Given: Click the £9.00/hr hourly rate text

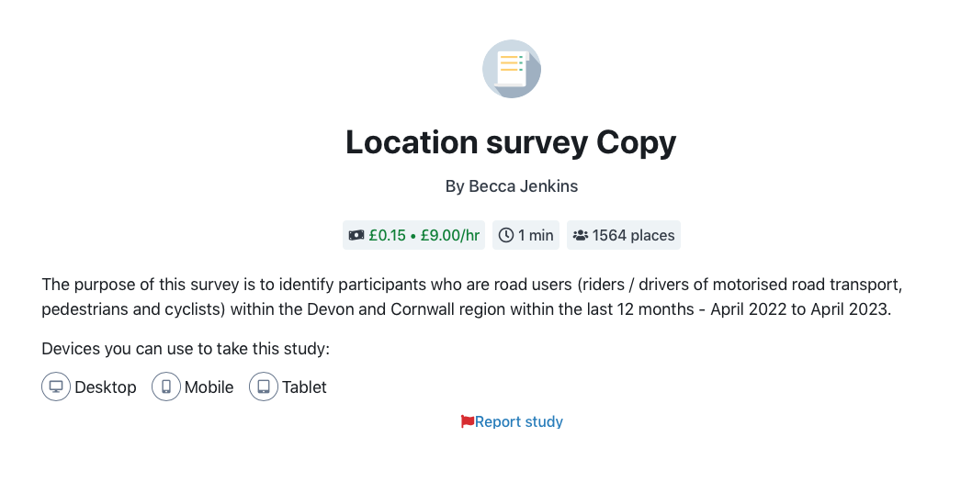Looking at the screenshot, I should tap(450, 235).
